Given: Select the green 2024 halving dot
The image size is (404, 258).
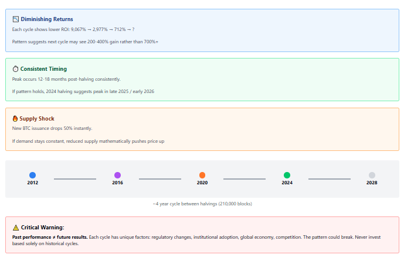Looking at the screenshot, I should tap(287, 175).
